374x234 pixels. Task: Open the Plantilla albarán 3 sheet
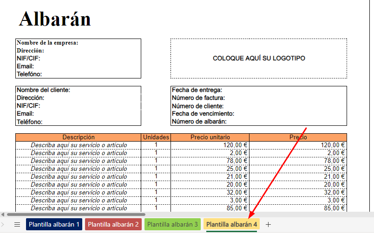(x=172, y=224)
